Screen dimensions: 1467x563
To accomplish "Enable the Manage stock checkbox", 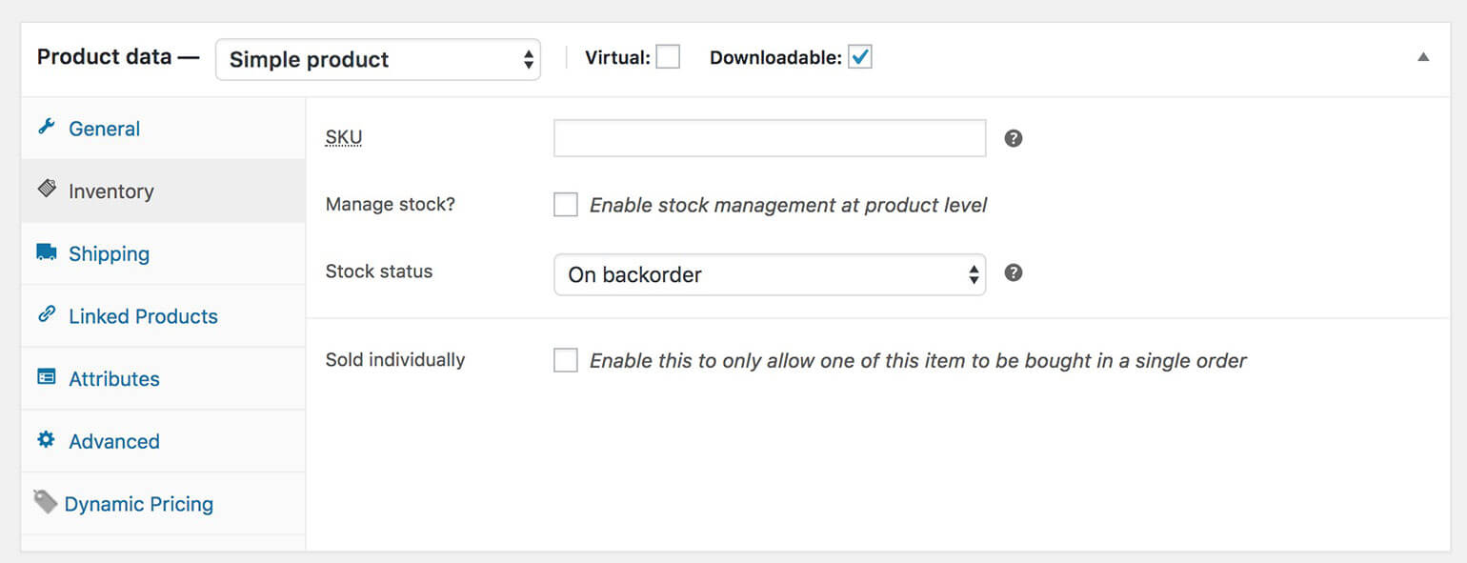I will (x=566, y=205).
